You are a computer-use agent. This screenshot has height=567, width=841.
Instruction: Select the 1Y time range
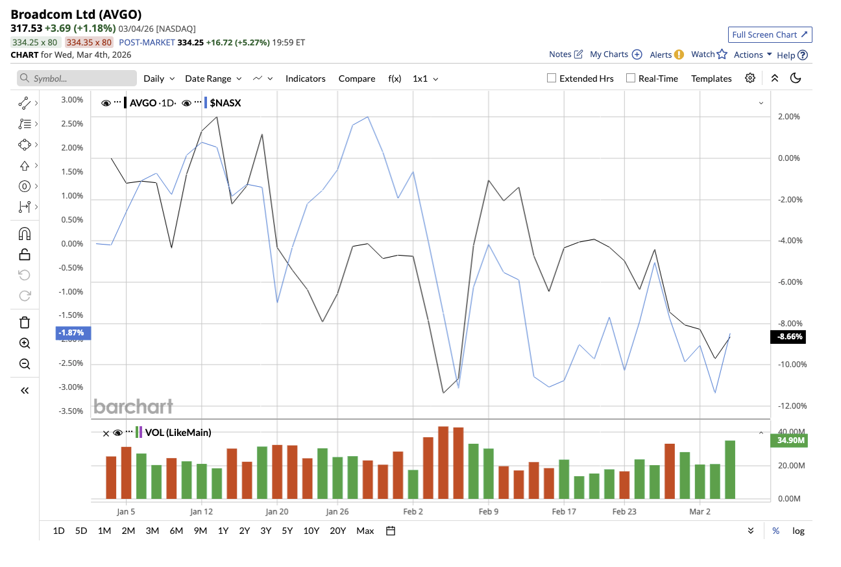(223, 531)
